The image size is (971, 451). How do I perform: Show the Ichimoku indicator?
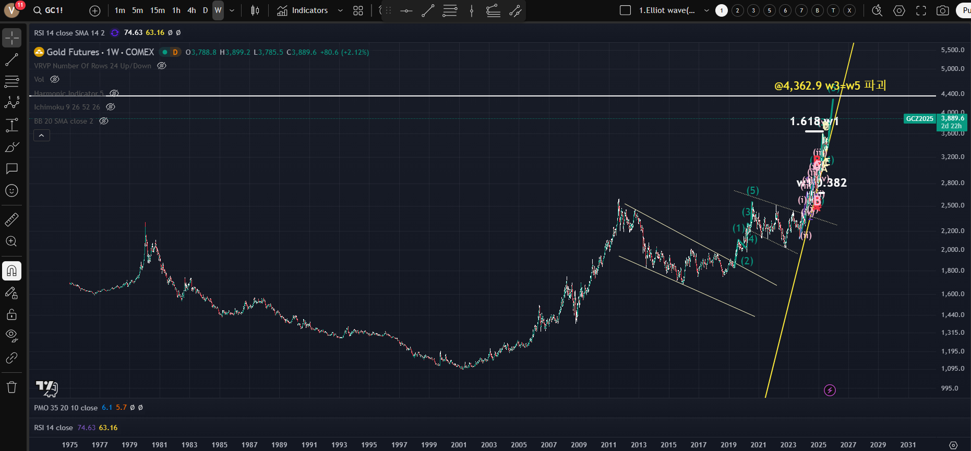click(x=111, y=107)
